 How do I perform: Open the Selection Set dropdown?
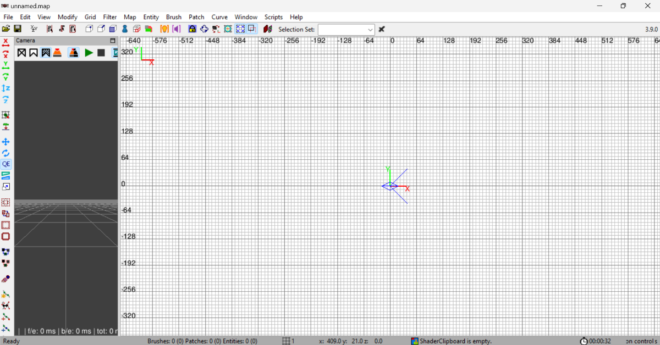point(346,29)
